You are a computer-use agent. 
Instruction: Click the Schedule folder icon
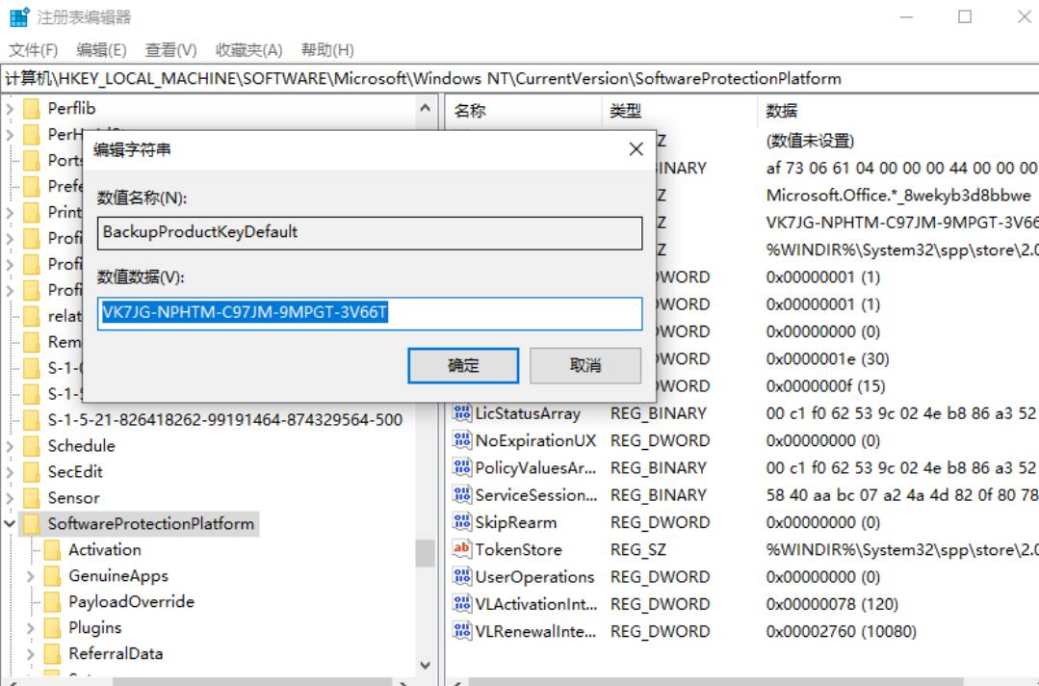pos(31,445)
